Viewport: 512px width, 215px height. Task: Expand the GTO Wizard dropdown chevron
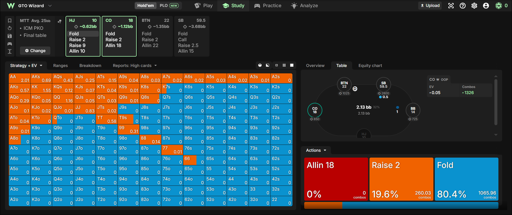[x=50, y=6]
